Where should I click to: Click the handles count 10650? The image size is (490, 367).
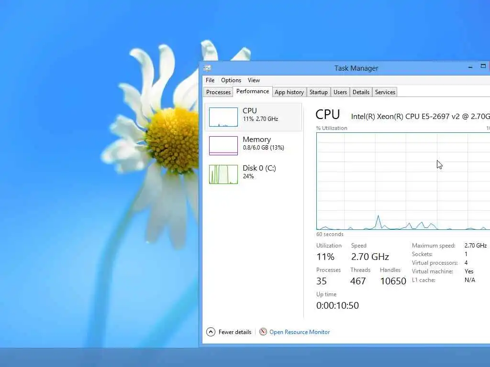coord(393,281)
